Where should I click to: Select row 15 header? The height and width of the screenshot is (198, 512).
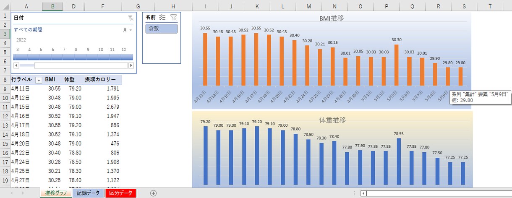[5, 144]
